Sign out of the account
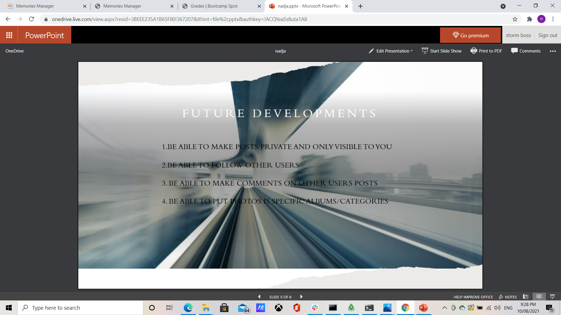This screenshot has height=315, width=561. point(548,35)
